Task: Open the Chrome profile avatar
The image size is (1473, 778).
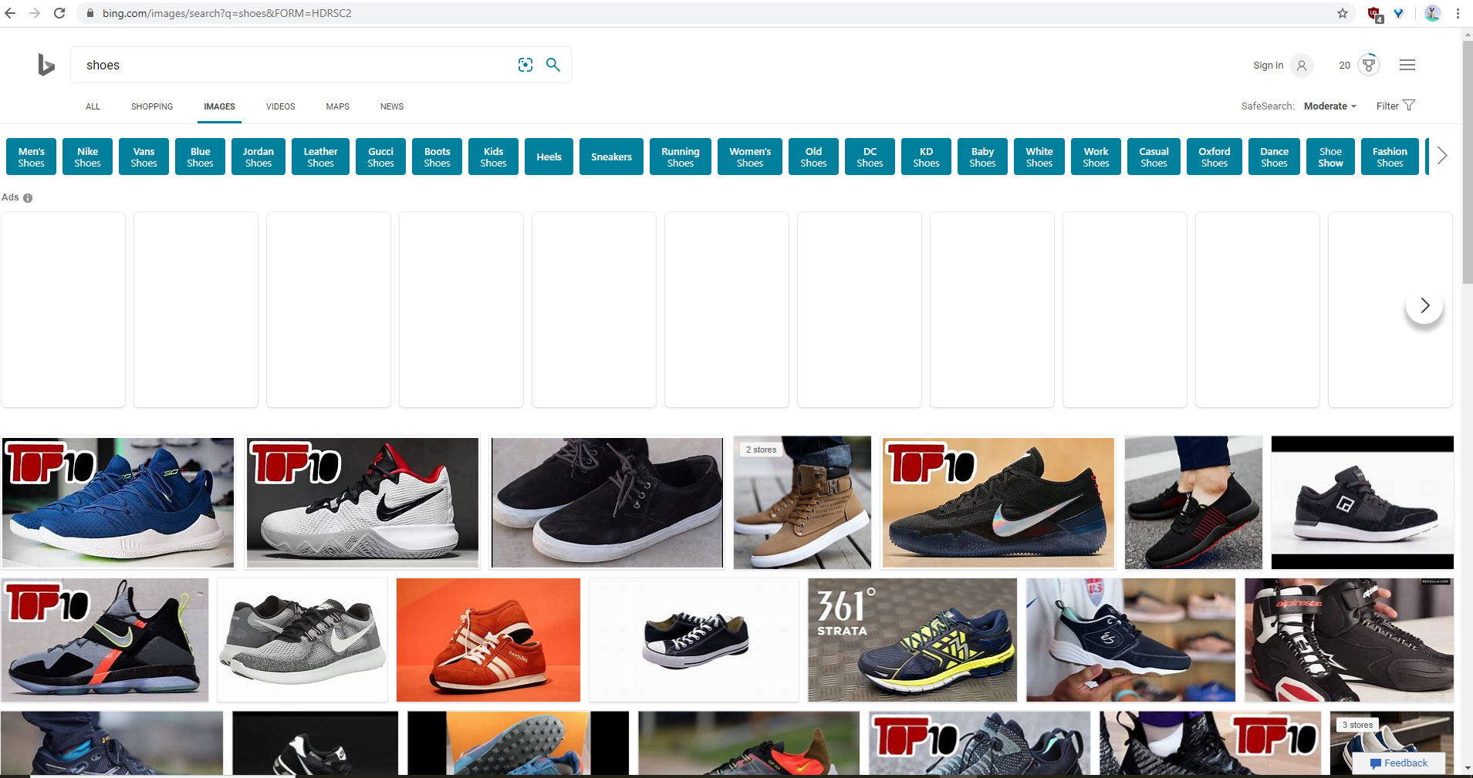Action: pos(1432,13)
